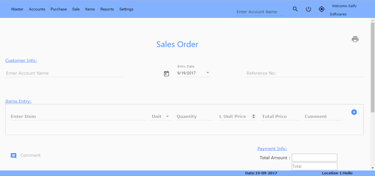Image resolution: width=375 pixels, height=176 pixels.
Task: Open the Reports menu
Action: (107, 9)
